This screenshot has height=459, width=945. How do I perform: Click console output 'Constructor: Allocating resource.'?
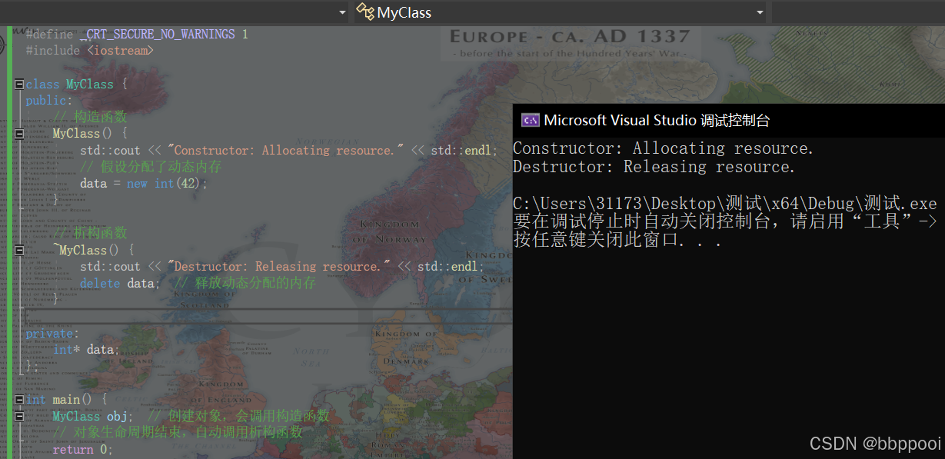pos(664,148)
